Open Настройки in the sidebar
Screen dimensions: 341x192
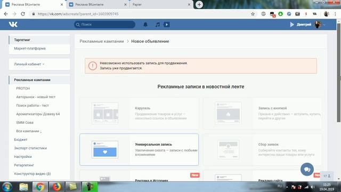click(x=23, y=156)
